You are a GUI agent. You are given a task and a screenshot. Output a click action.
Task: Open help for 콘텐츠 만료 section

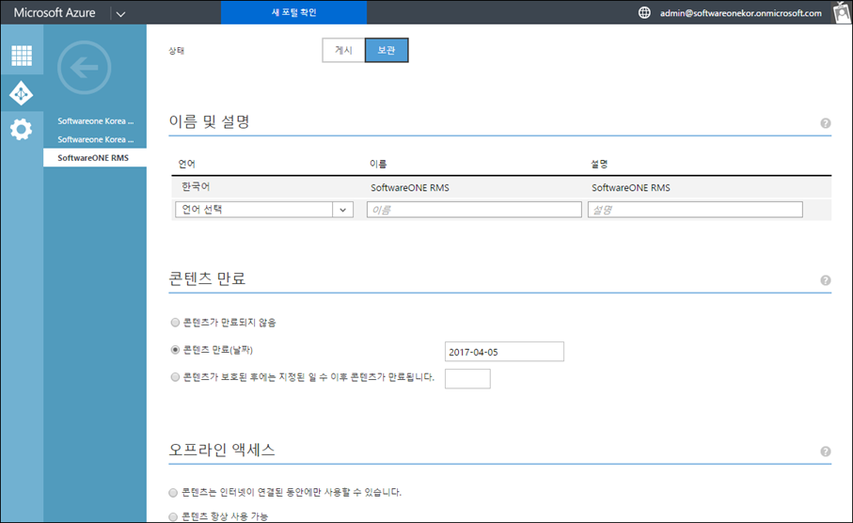click(x=825, y=280)
